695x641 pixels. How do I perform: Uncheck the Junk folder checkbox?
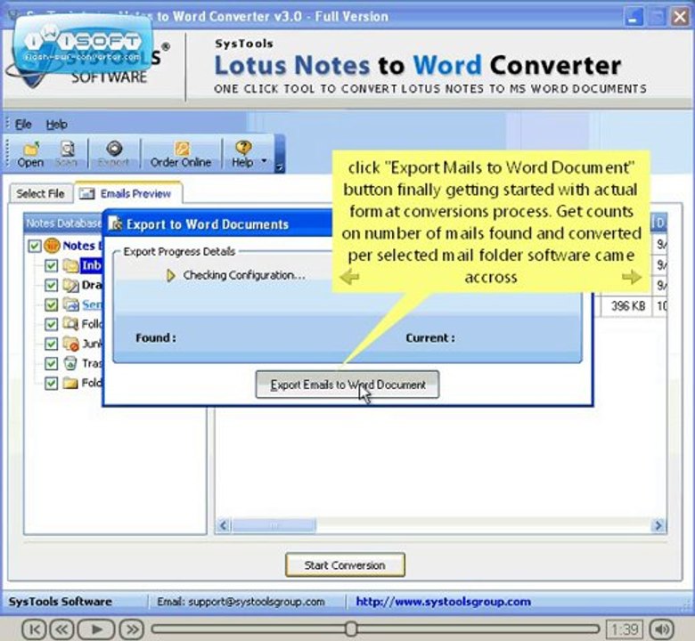[x=52, y=344]
